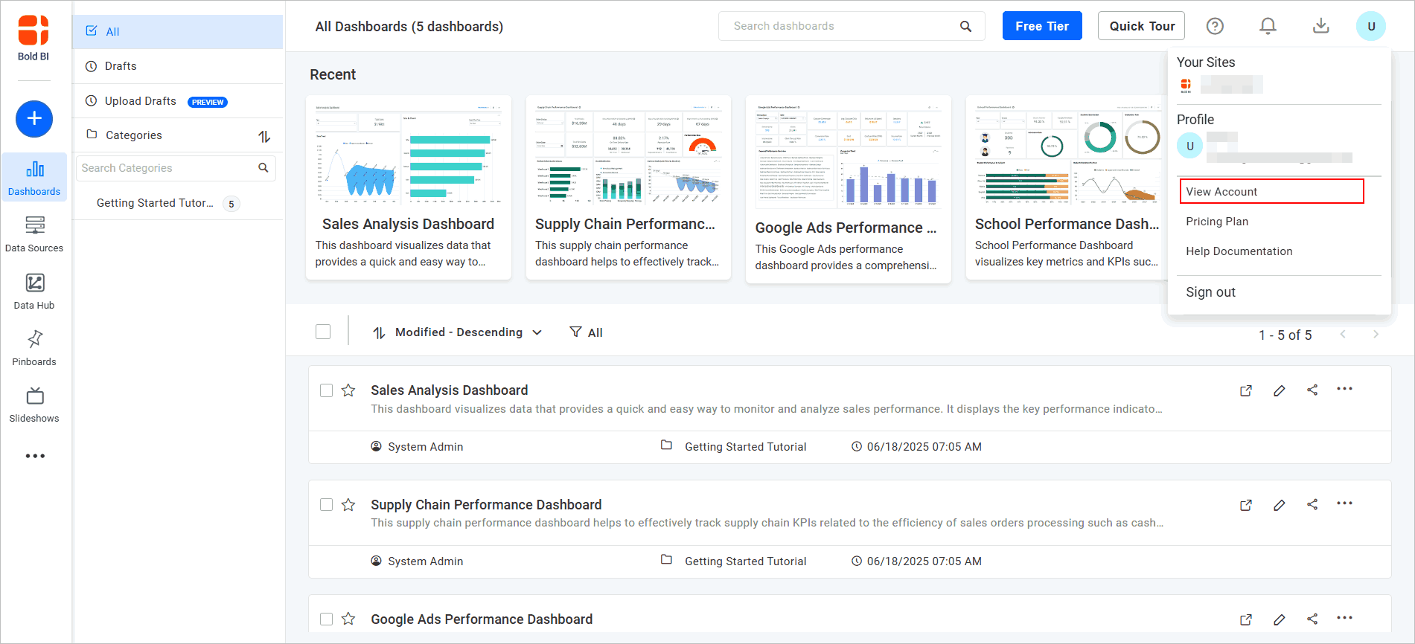The width and height of the screenshot is (1415, 644).
Task: Go to the previous page arrow
Action: [x=1343, y=335]
